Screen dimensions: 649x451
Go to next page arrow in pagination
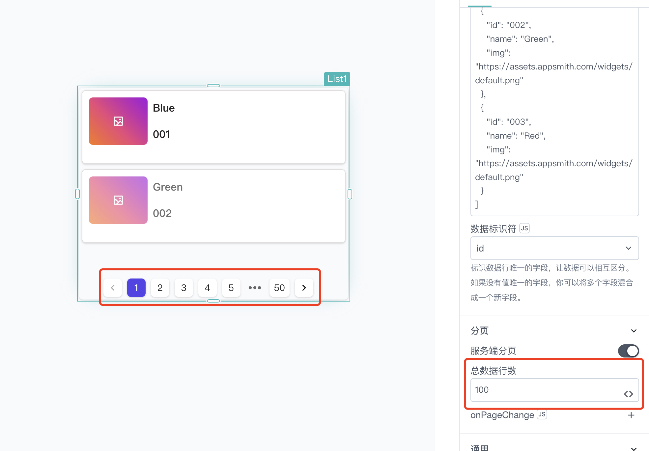tap(304, 288)
